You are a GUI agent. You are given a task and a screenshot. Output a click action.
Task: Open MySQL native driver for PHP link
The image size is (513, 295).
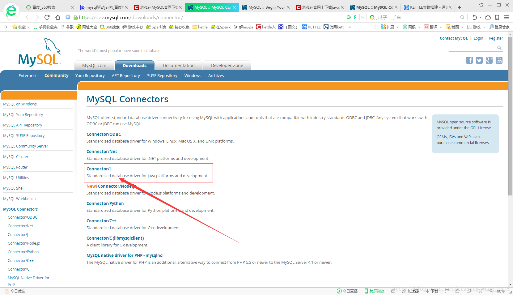(125, 255)
